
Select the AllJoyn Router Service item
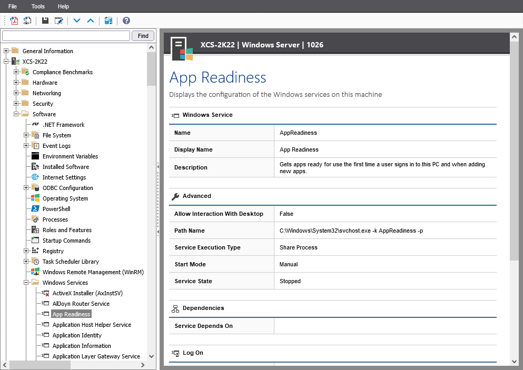(x=81, y=304)
